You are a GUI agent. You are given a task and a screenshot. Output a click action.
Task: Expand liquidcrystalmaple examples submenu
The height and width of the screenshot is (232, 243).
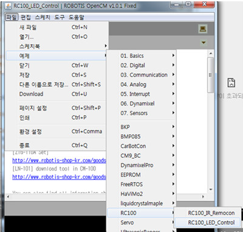pos(142,203)
